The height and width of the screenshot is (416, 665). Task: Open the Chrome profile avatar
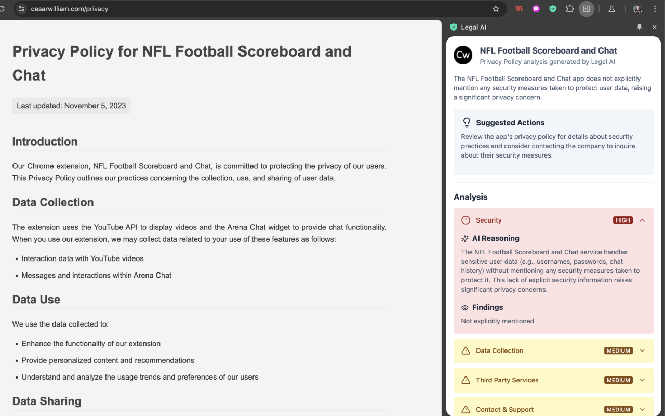pyautogui.click(x=637, y=9)
